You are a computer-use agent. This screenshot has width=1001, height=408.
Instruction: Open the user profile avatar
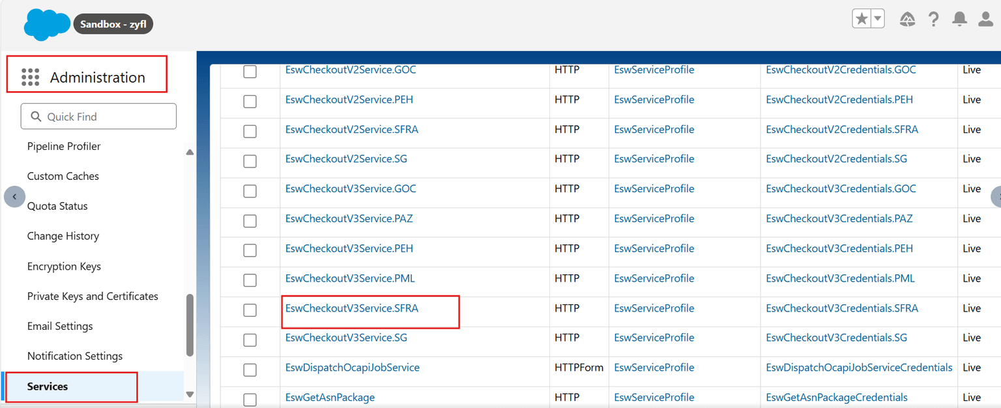coord(986,20)
